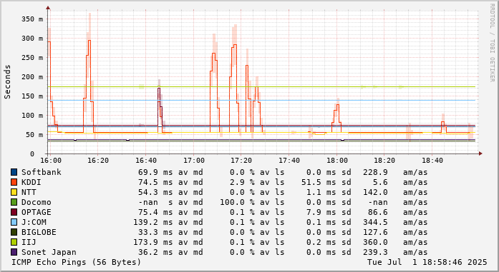Select the IIJ legend label
The image size is (499, 272).
[x=29, y=242]
